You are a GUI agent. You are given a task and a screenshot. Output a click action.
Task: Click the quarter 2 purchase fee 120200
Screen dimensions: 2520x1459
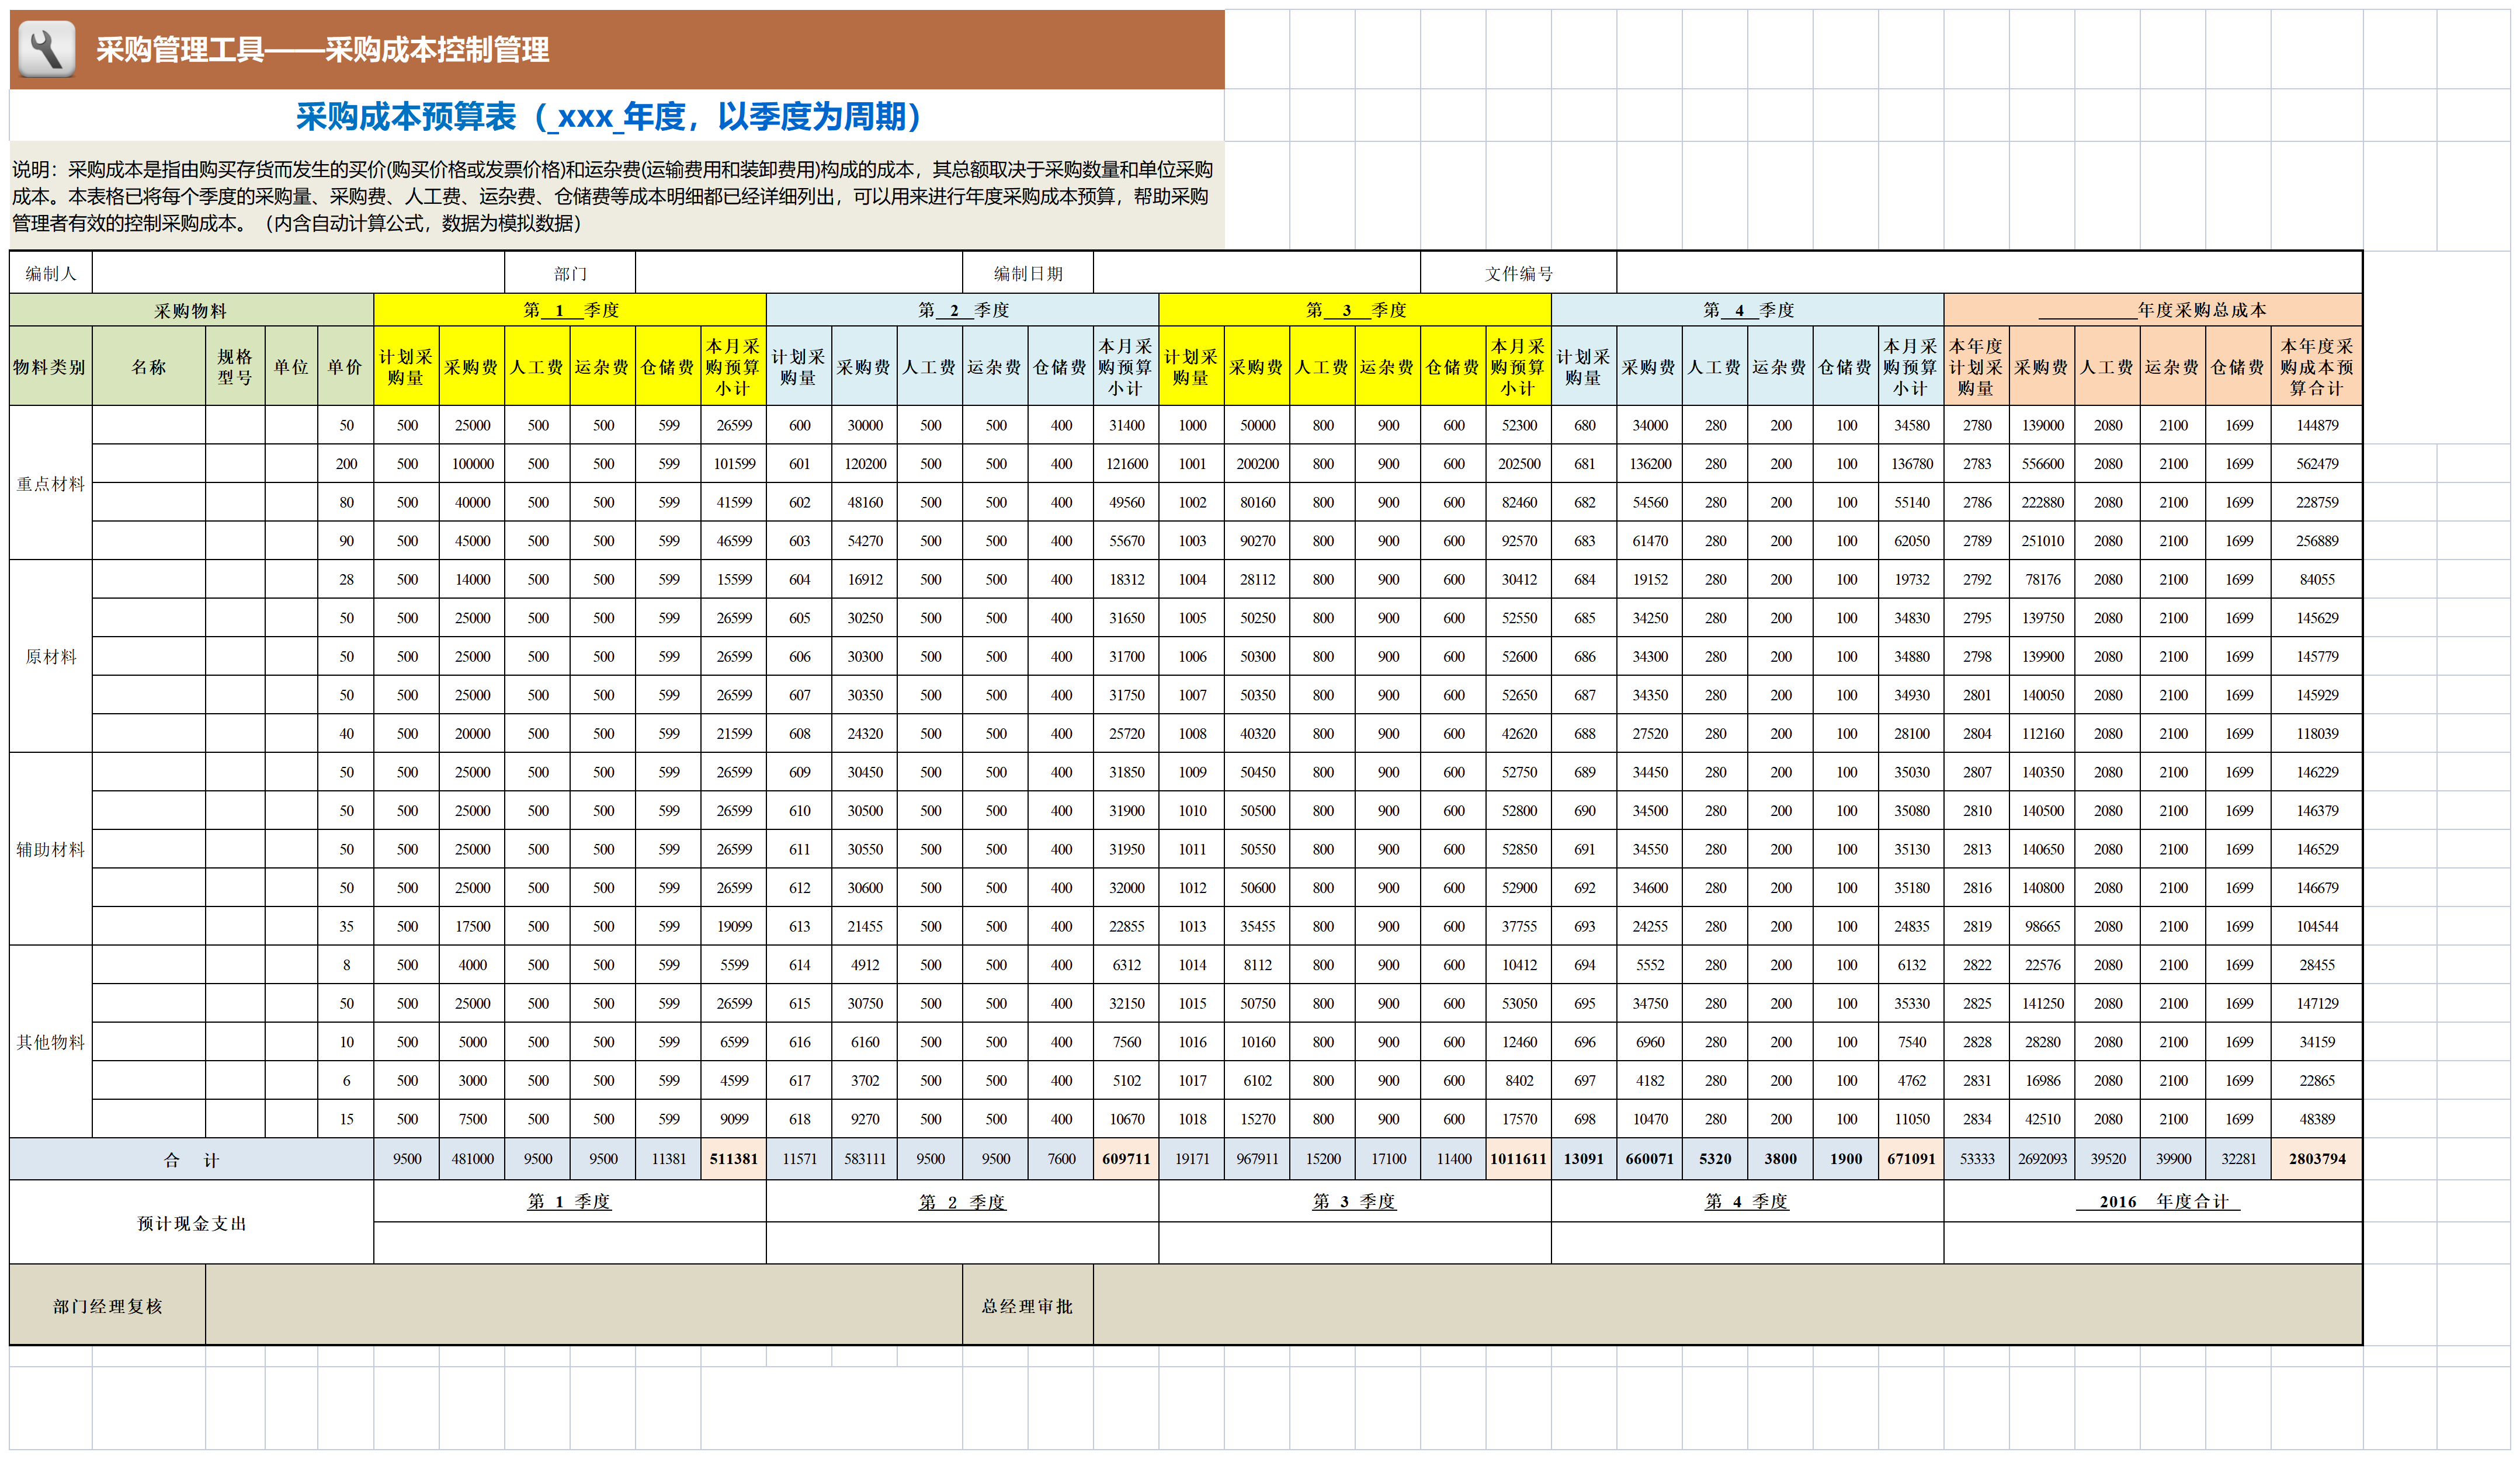pyautogui.click(x=864, y=464)
